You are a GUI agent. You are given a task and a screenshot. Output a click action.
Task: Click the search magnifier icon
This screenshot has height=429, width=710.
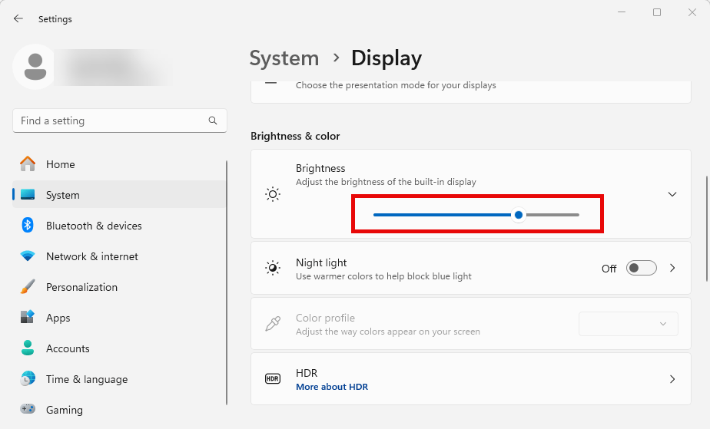213,120
